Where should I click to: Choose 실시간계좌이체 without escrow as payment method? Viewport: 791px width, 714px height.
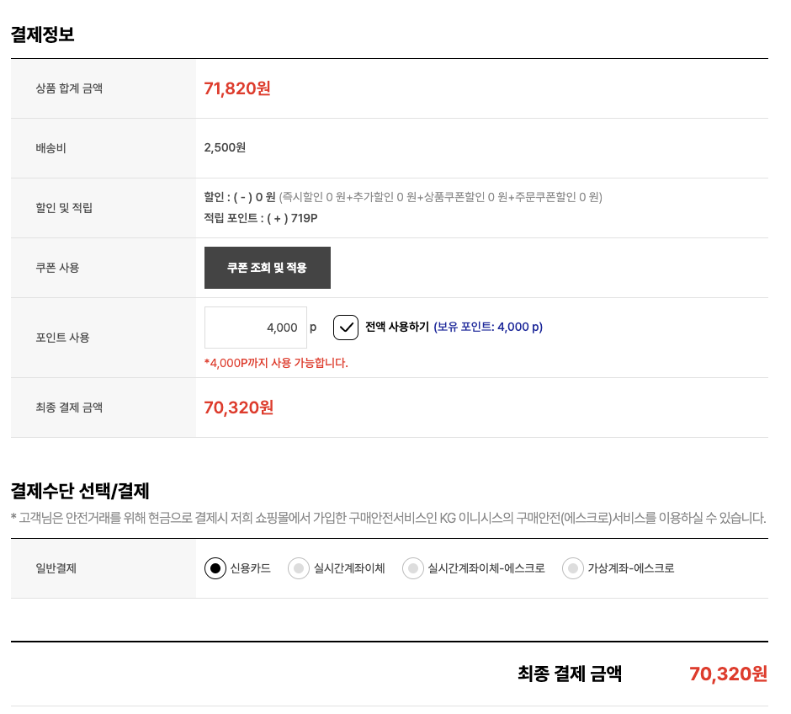[x=299, y=568]
